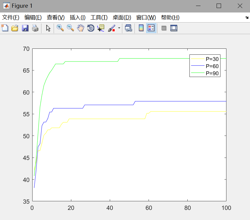This screenshot has width=250, height=220.
Task: Activate the Pan hand tool
Action: (81, 28)
